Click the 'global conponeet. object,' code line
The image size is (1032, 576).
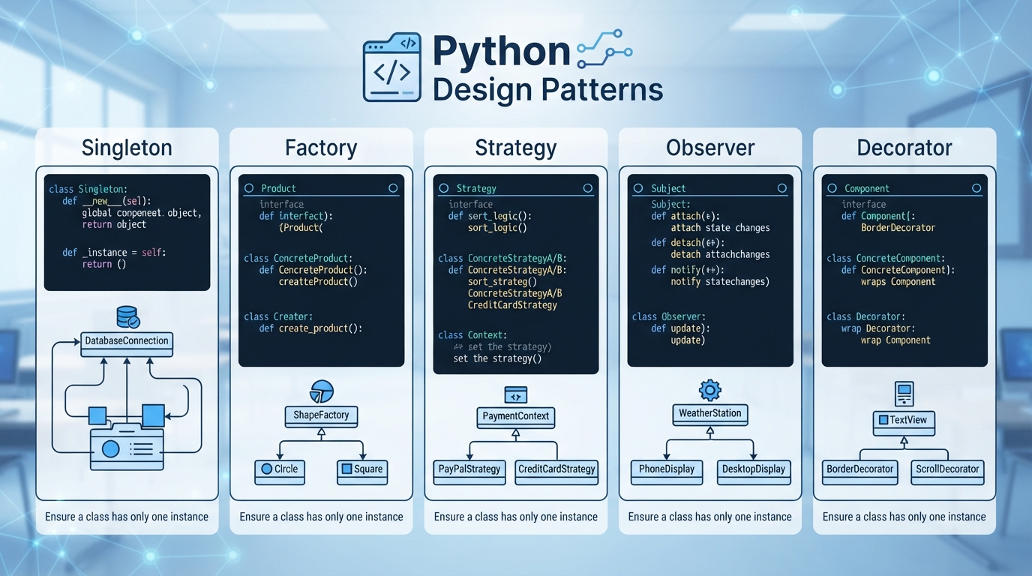pyautogui.click(x=141, y=213)
